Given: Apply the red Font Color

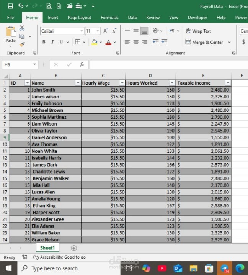Looking at the screenshot, I should [108, 42].
